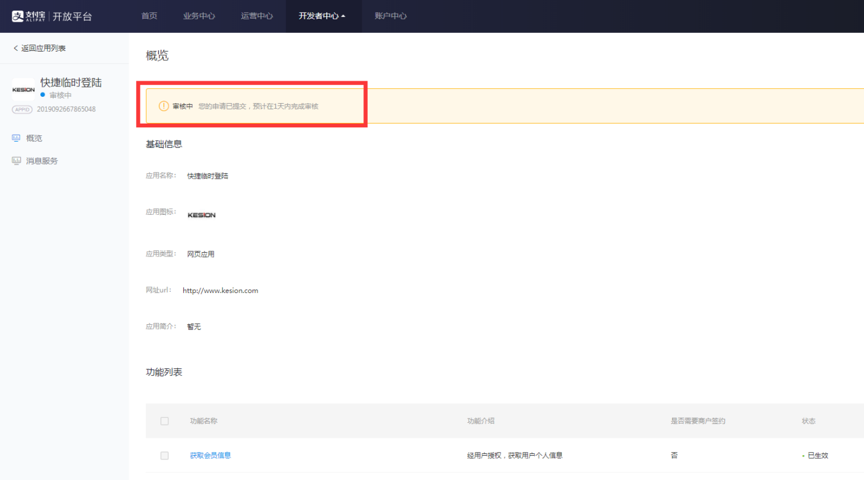Click the warning icon in review banner
The width and height of the screenshot is (864, 480).
pos(163,106)
